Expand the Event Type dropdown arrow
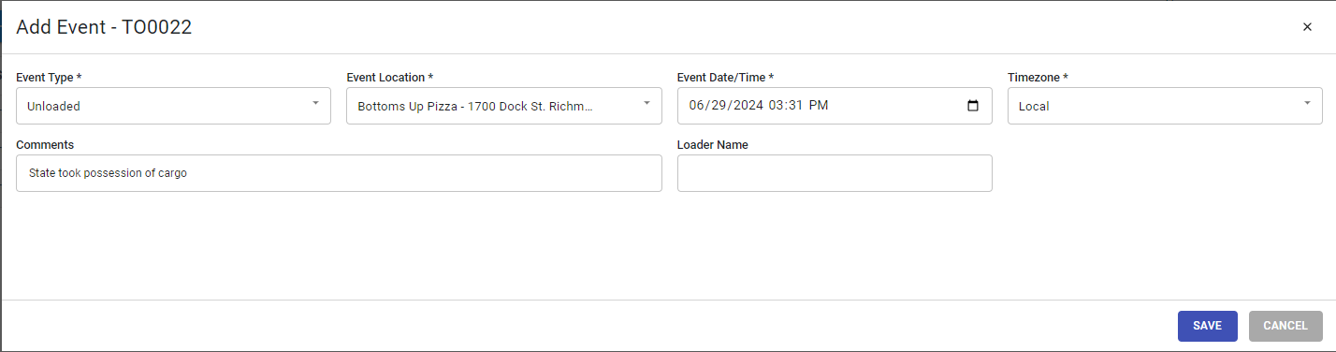1336x352 pixels. (x=315, y=103)
